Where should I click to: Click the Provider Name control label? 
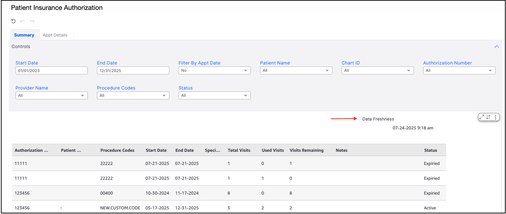[x=32, y=88]
